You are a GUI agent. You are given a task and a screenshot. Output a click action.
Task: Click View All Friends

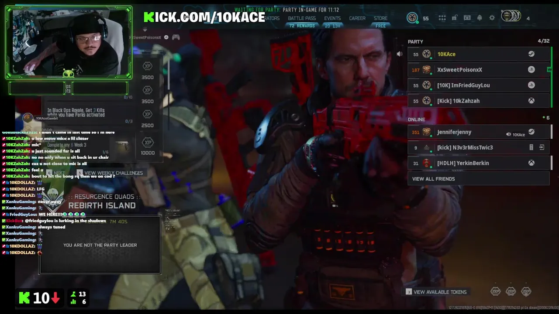[x=478, y=179]
